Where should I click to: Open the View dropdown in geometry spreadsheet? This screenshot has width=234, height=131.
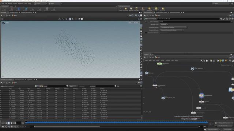tap(73, 86)
